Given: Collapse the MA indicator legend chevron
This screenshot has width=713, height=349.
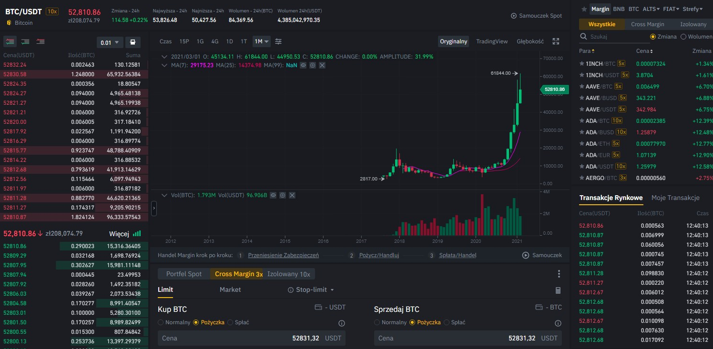Looking at the screenshot, I should (164, 65).
